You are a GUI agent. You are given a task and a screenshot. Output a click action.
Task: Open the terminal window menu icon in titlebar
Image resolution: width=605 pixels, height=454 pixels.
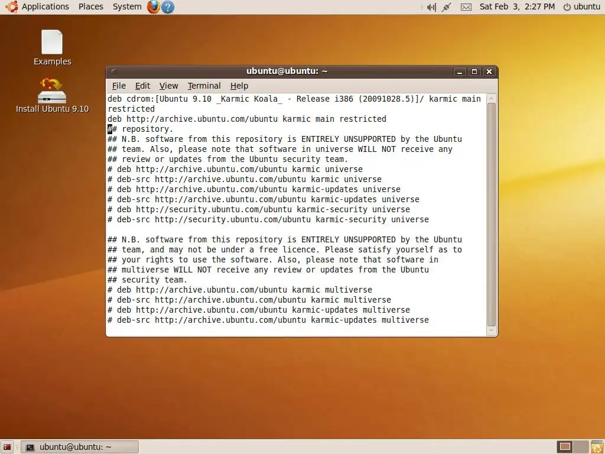[113, 72]
